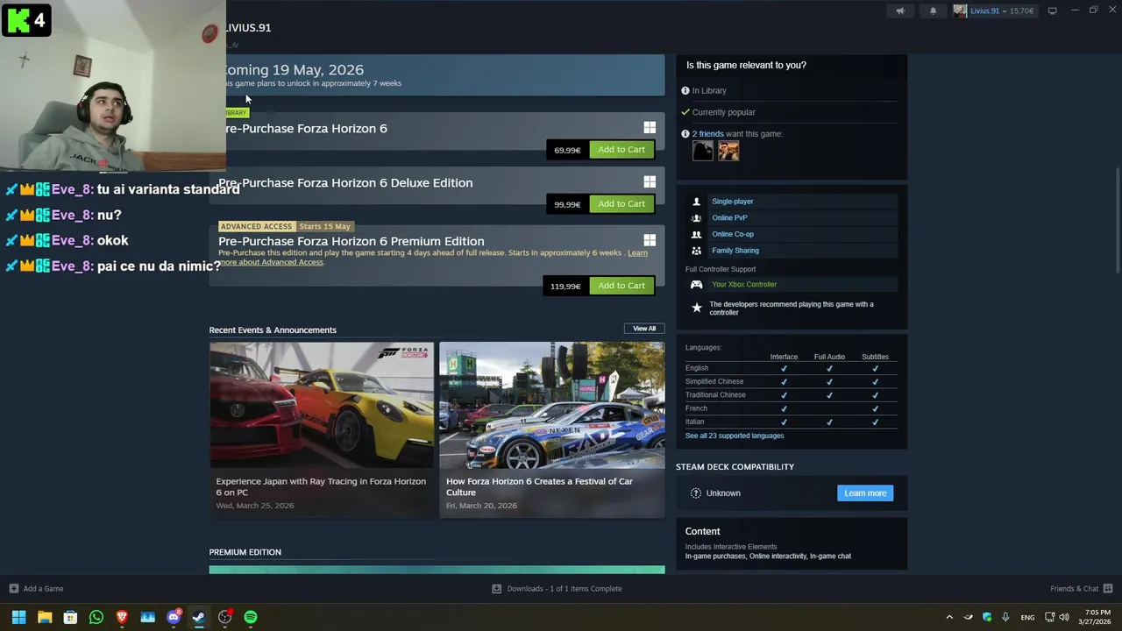Click the 'Simplified Chinese' language row
Screen dimensions: 1122x631
pos(791,381)
